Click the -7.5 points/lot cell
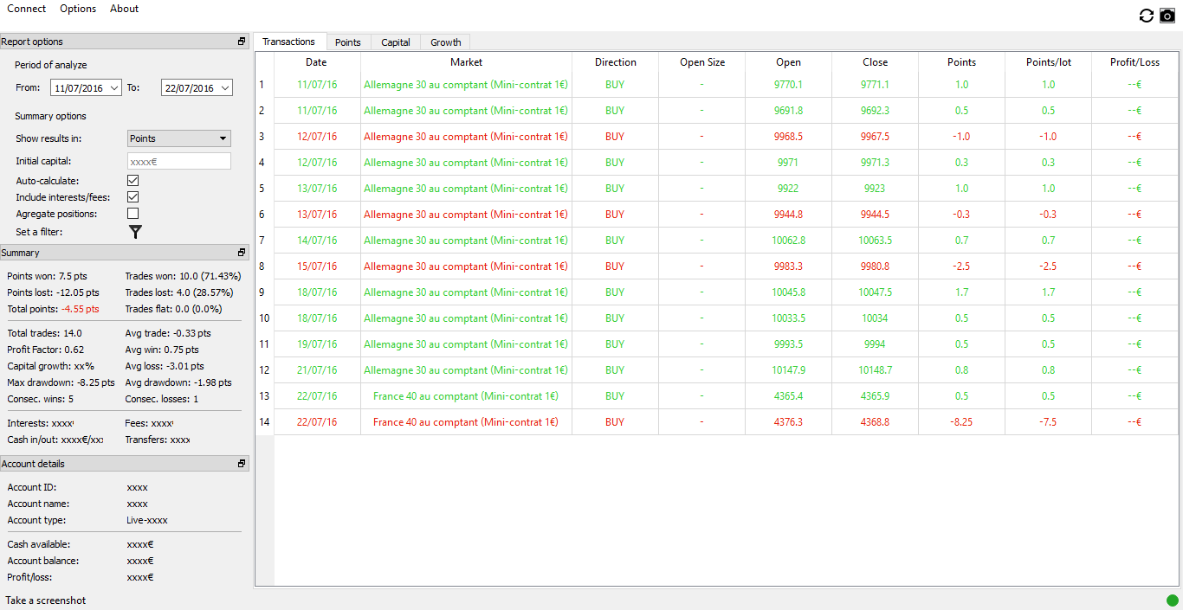 pyautogui.click(x=1049, y=422)
